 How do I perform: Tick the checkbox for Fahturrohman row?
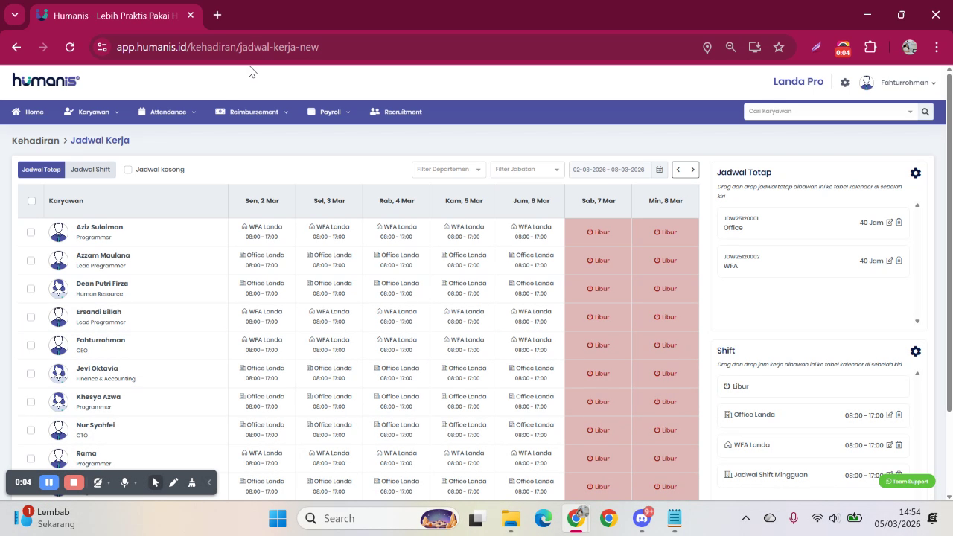31,345
